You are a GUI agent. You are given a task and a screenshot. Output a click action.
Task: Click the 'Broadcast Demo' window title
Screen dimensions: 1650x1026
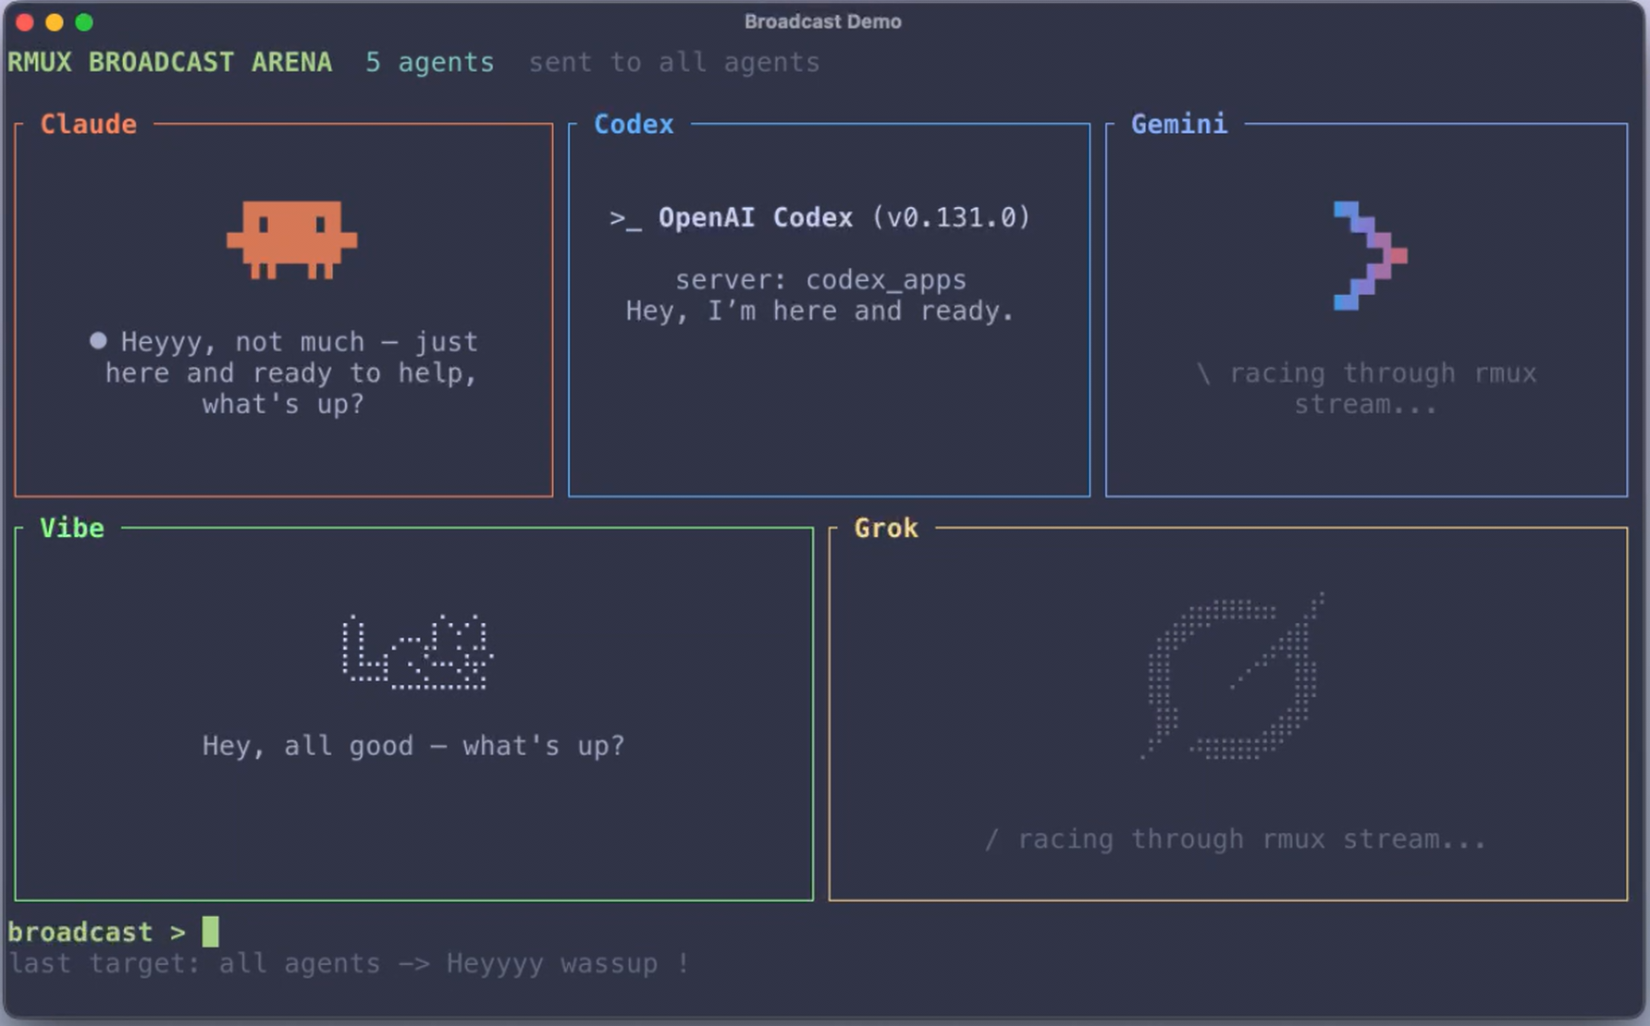pos(823,21)
